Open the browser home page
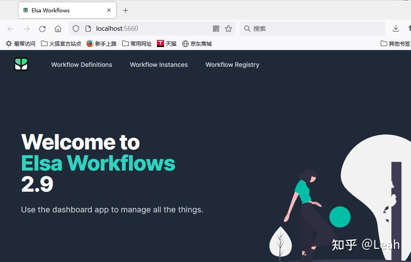Viewport: 411px width, 262px height. tap(58, 28)
